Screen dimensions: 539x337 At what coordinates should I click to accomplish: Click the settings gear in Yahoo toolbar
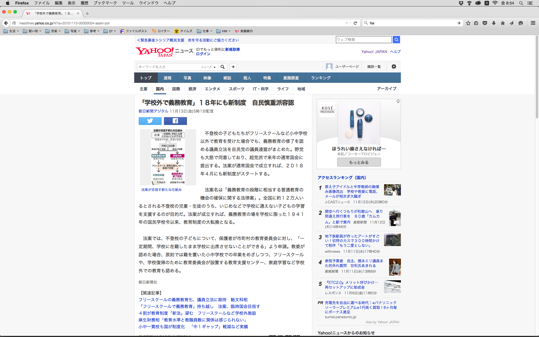click(x=394, y=67)
